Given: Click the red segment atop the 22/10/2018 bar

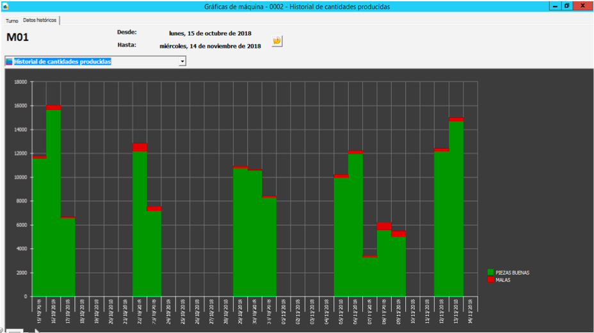Looking at the screenshot, I should [140, 147].
